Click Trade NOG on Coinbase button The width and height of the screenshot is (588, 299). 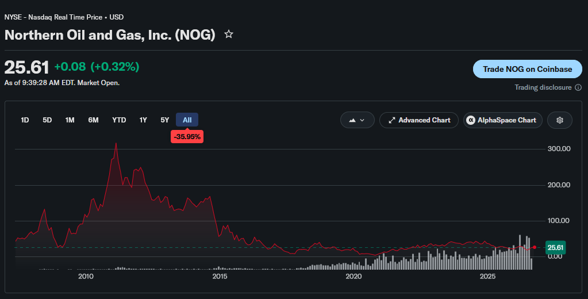(527, 69)
